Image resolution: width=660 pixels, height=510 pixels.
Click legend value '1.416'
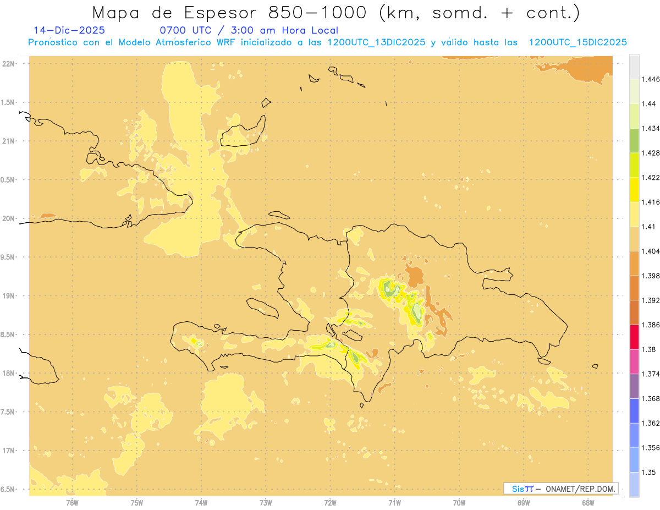[x=650, y=202]
